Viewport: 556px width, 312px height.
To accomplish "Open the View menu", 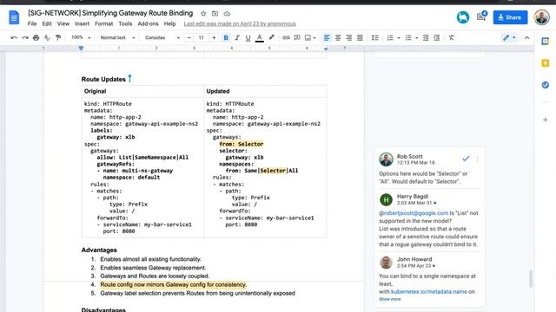I will click(63, 23).
